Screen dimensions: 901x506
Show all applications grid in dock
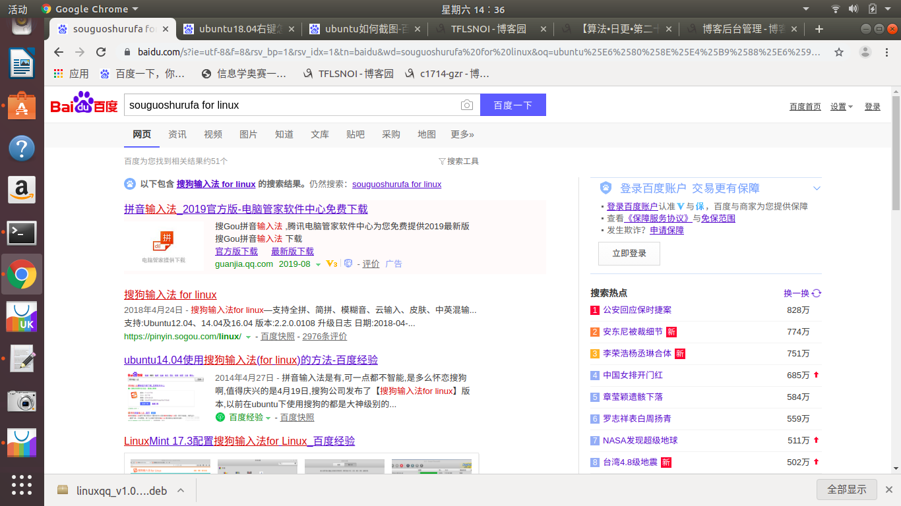[22, 485]
